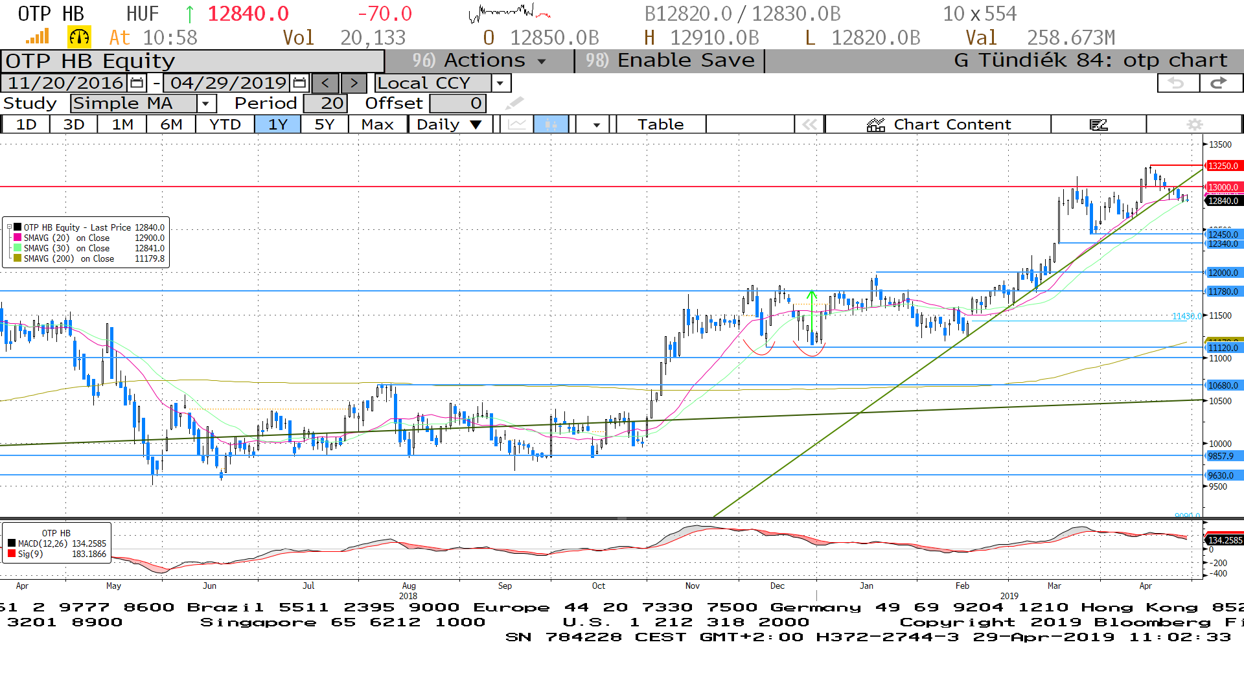
Task: Open the chart settings gear icon
Action: (x=1195, y=124)
